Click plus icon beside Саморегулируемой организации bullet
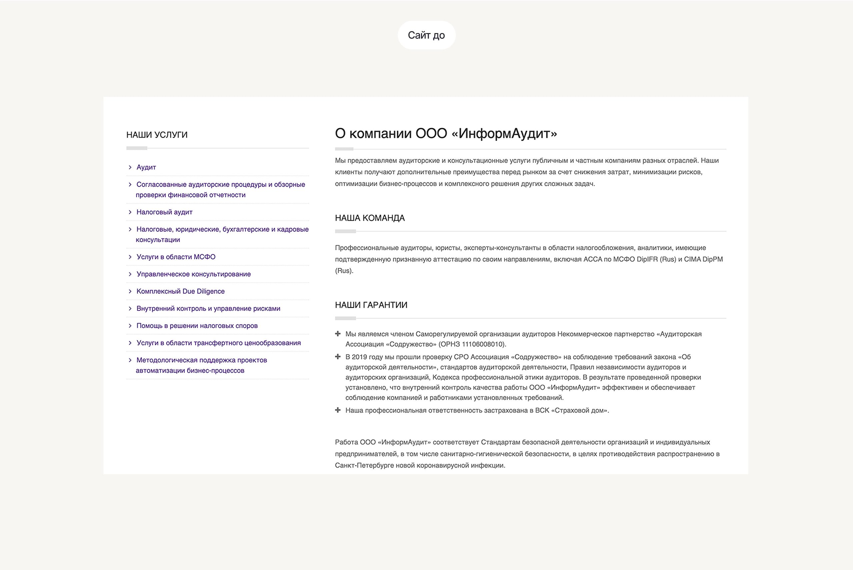The image size is (853, 570). pyautogui.click(x=338, y=334)
